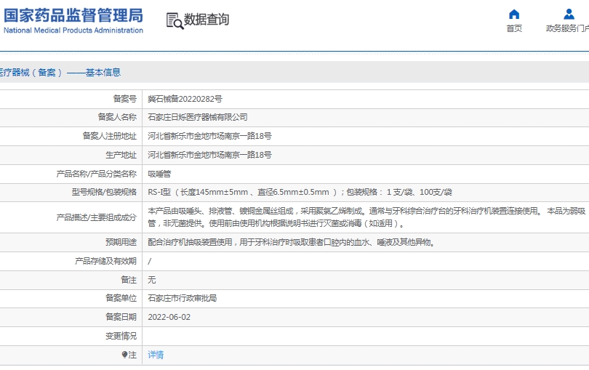Click the intended use text 配合治疗机抽吸装置使用
This screenshot has width=589, height=370.
(x=292, y=242)
